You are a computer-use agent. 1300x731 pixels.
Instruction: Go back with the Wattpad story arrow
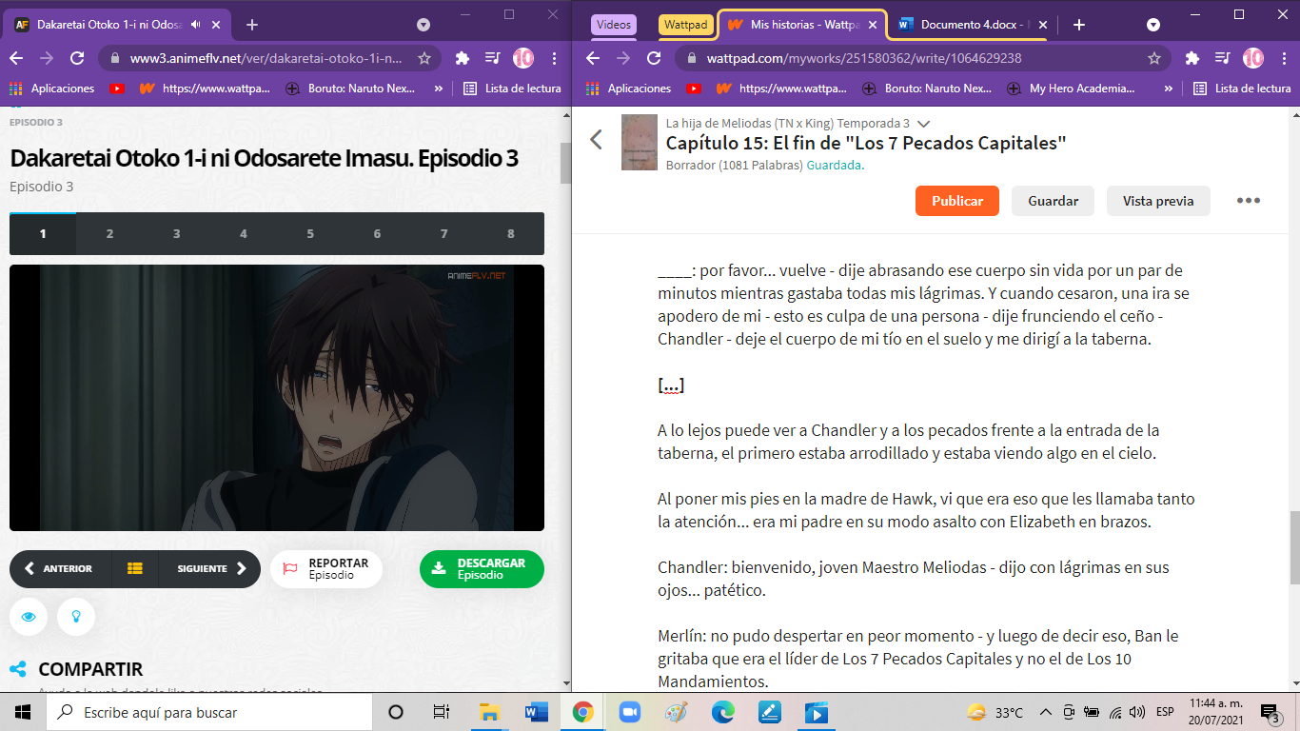(x=597, y=140)
